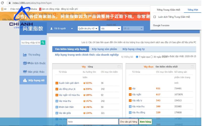
Task: Click đăng ký miễn phí link
Action: point(69,9)
